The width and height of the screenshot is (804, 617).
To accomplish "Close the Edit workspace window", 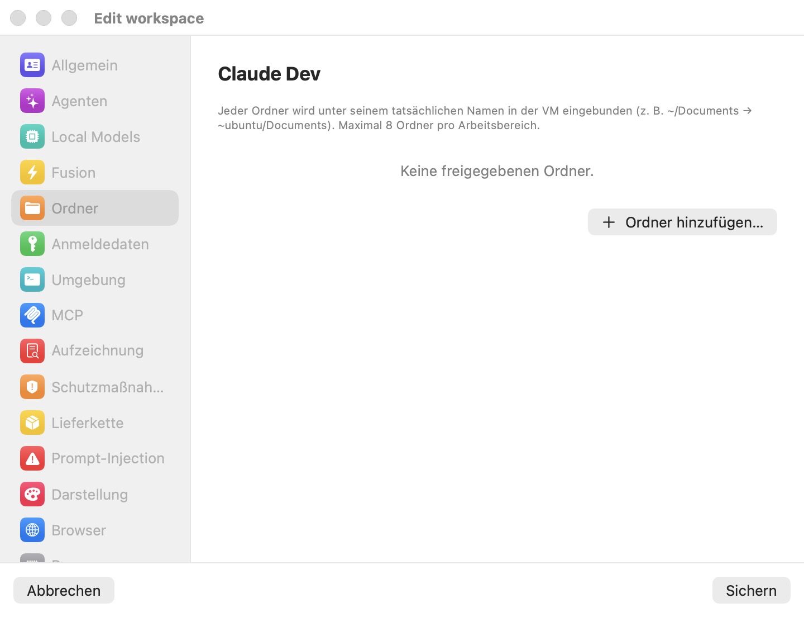I will (x=18, y=18).
